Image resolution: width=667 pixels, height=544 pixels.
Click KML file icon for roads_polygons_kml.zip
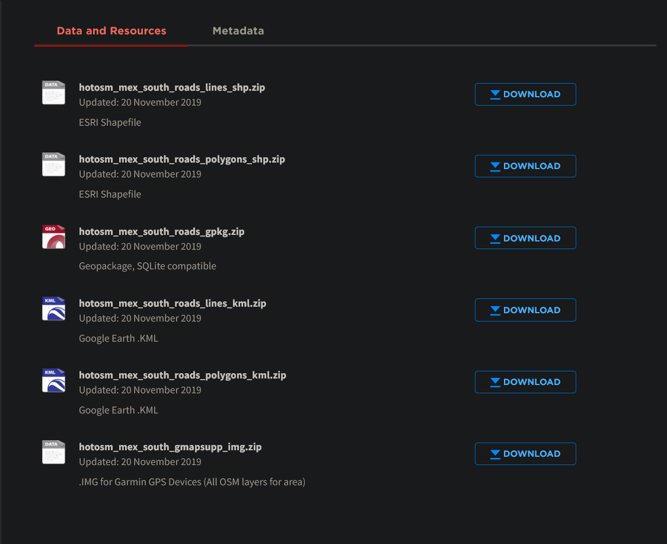click(x=53, y=380)
